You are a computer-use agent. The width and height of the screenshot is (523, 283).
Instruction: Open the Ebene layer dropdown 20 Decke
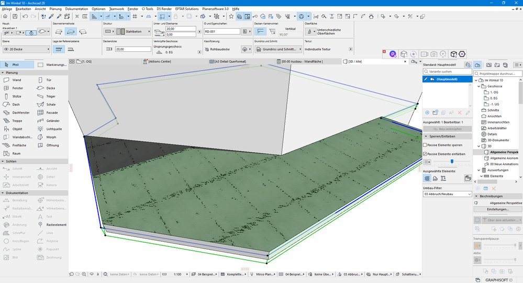[x=26, y=49]
